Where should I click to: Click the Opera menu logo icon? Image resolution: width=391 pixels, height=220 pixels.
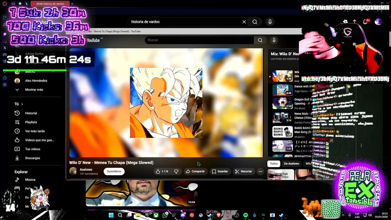(5, 4)
